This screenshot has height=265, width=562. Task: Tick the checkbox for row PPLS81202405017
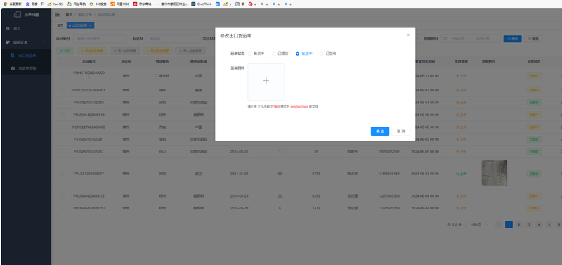(x=63, y=174)
